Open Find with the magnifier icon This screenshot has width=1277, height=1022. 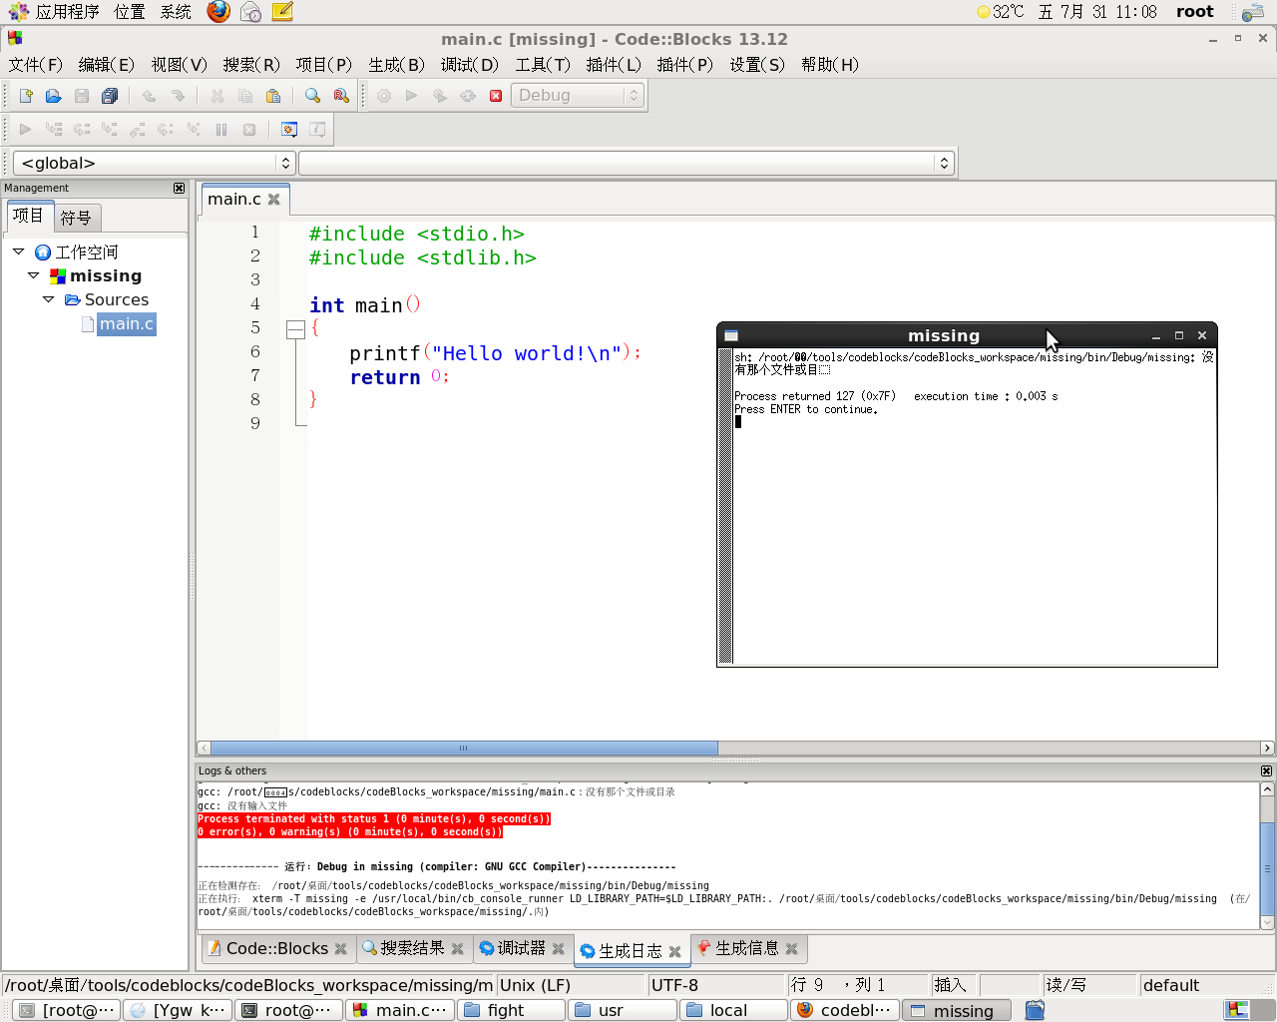point(313,96)
